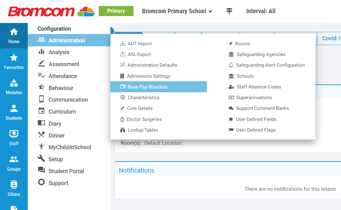Switch to the Covid-1 tab
The height and width of the screenshot is (210, 341).
click(330, 38)
